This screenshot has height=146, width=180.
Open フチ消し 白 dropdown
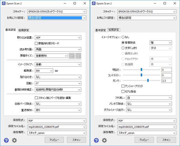click(x=149, y=98)
